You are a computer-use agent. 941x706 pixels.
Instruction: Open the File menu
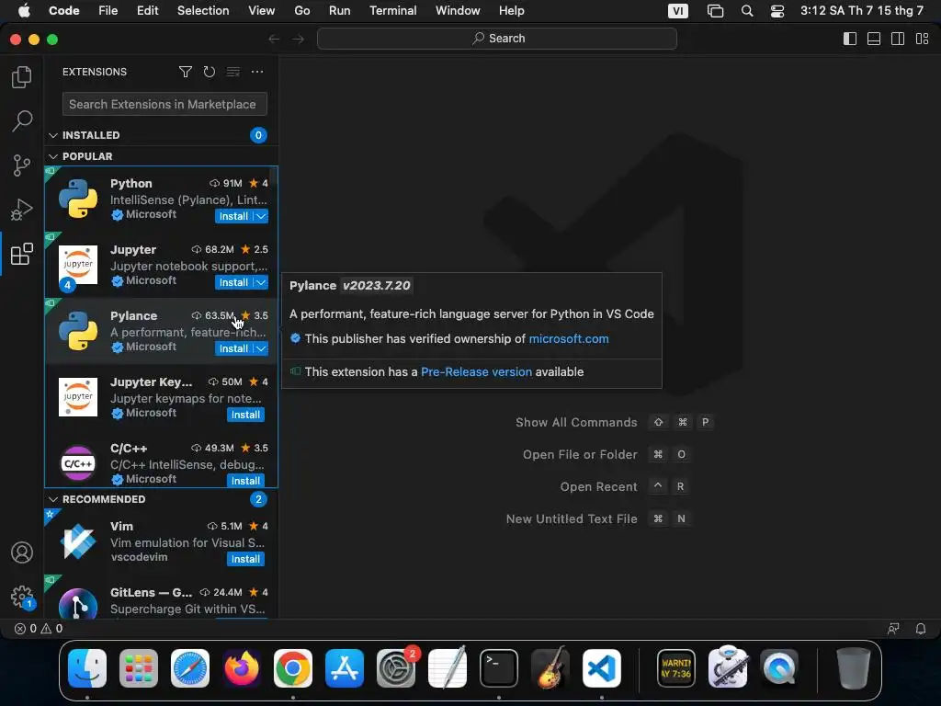[x=108, y=11]
